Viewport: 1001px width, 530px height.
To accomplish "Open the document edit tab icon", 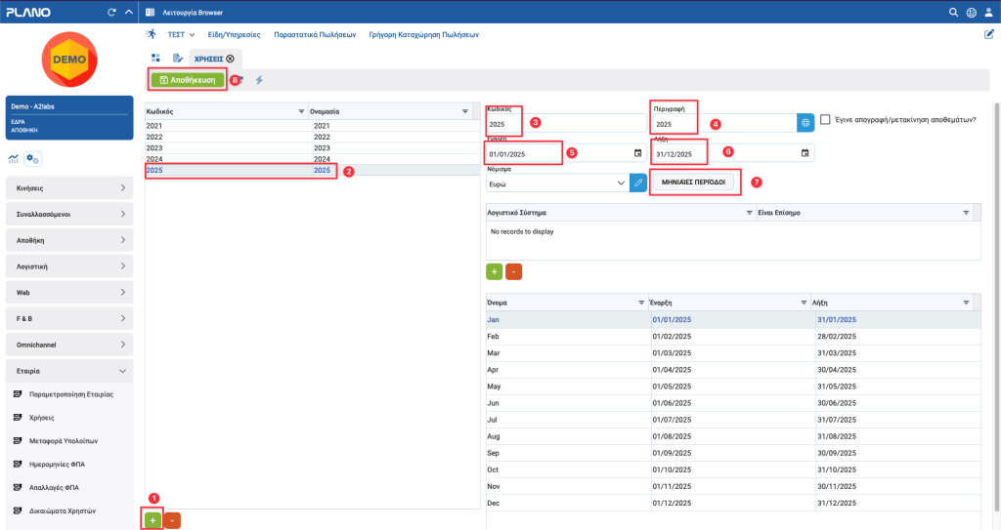I will pos(178,58).
